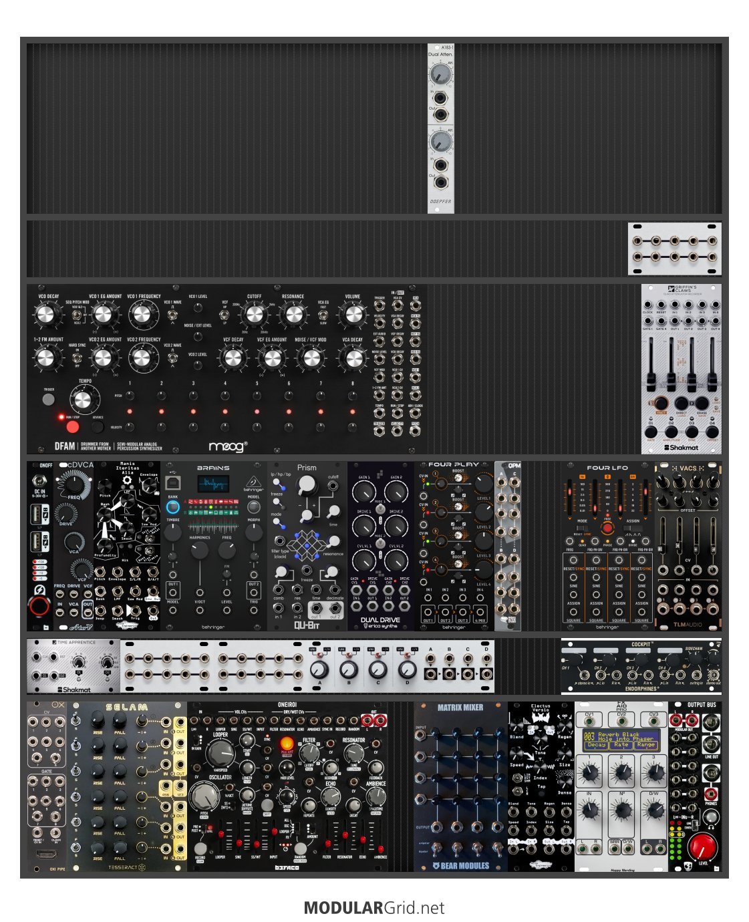Click the Prism filter type diamond grid
Viewport: 749px width, 922px height.
pos(307,545)
